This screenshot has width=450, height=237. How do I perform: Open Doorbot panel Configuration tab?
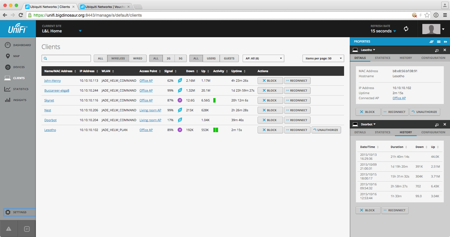coord(433,132)
